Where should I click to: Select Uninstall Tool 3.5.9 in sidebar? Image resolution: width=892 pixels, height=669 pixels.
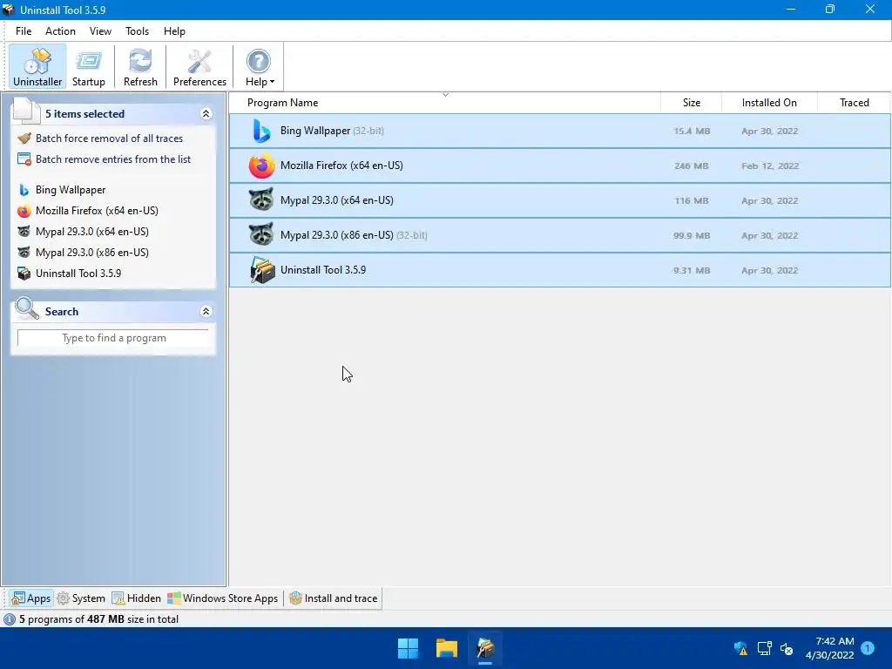pos(78,274)
